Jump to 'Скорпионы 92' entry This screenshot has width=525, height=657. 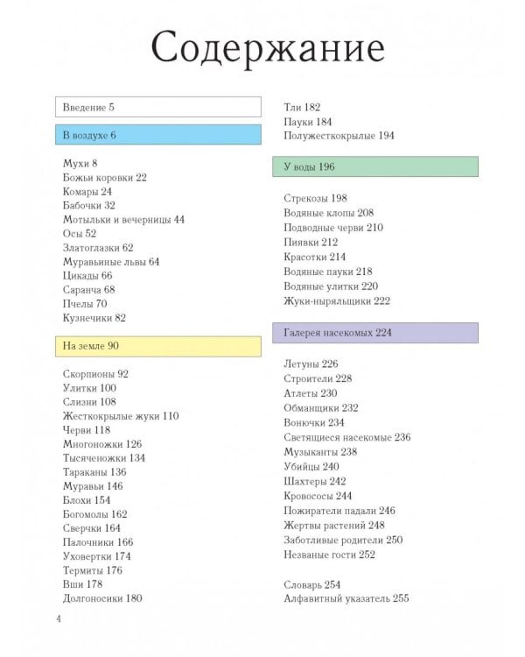click(x=95, y=374)
